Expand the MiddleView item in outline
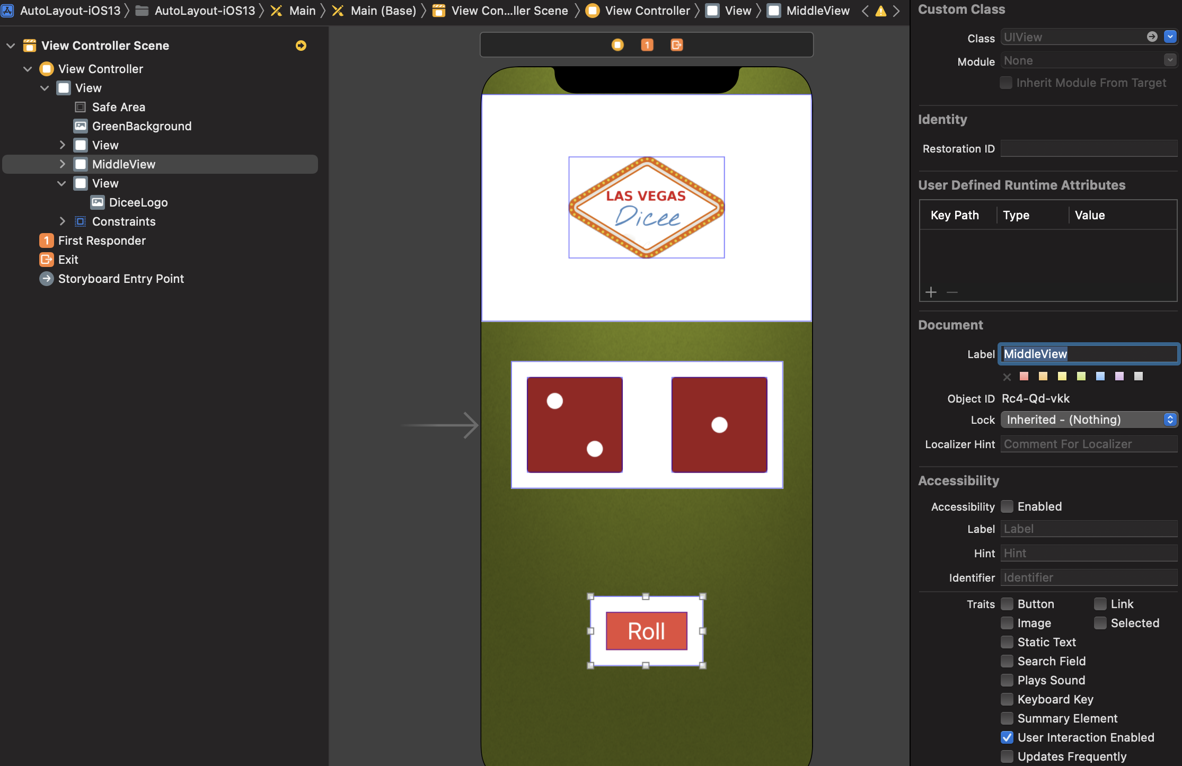This screenshot has width=1182, height=766. (63, 164)
